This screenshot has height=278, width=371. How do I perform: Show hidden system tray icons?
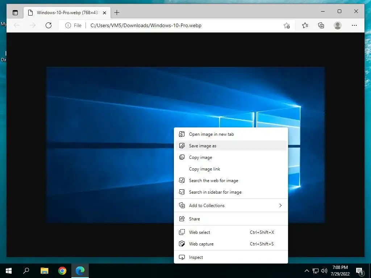click(307, 271)
